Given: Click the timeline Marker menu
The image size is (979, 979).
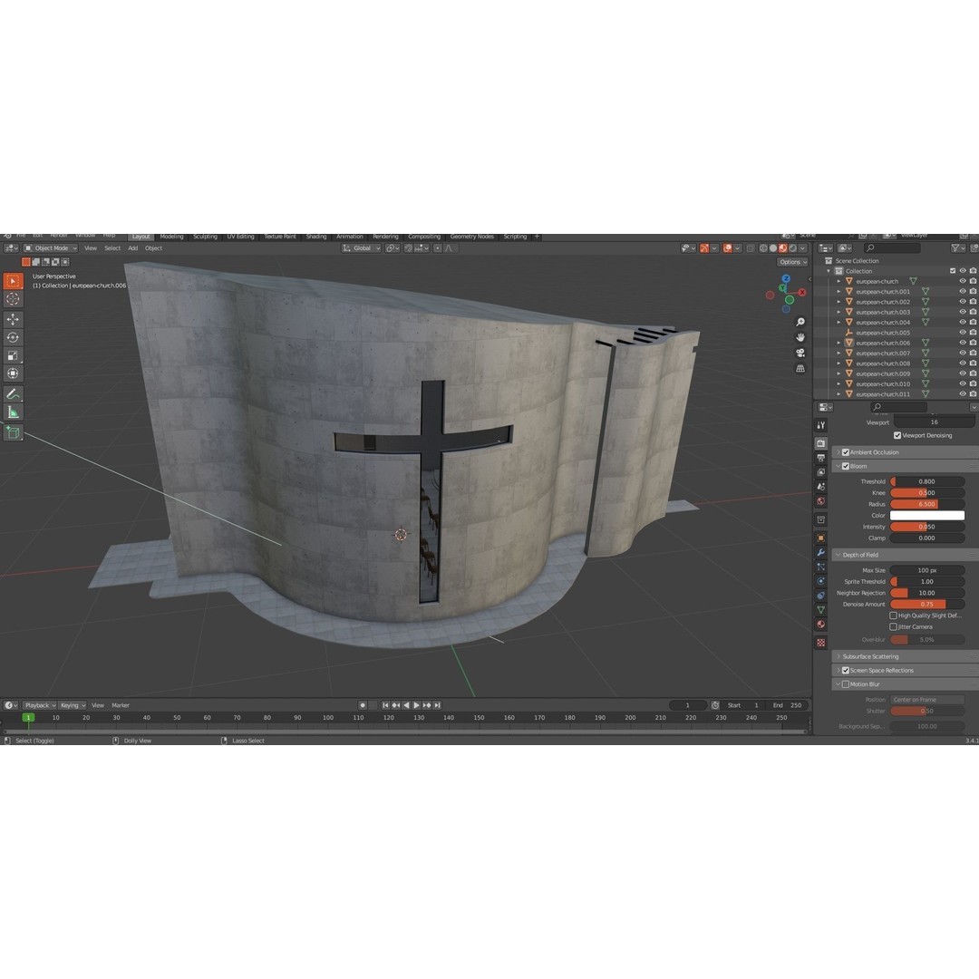Looking at the screenshot, I should [121, 705].
